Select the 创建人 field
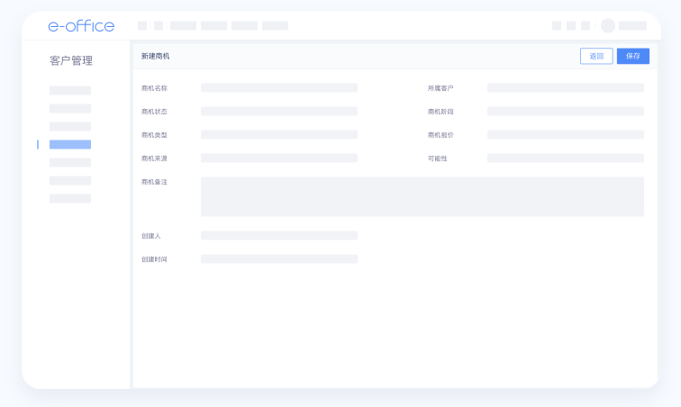This screenshot has width=681, height=407. pyautogui.click(x=278, y=236)
